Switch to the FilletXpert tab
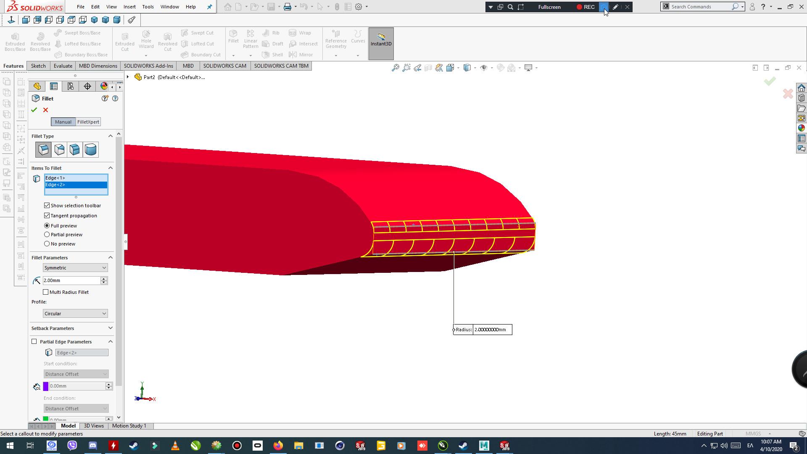Screen dimensions: 807x454 coord(88,121)
